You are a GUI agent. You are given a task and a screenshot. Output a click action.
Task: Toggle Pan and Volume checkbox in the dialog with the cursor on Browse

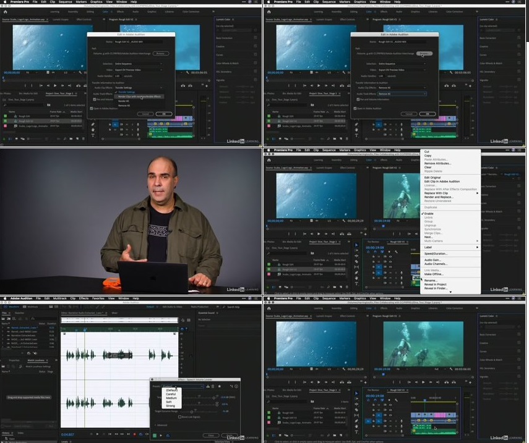[x=358, y=99]
